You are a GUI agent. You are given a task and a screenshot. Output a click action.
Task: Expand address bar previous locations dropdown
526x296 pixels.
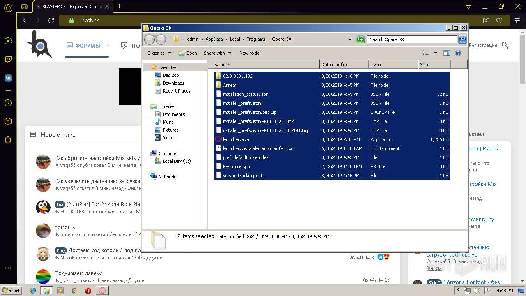point(350,39)
